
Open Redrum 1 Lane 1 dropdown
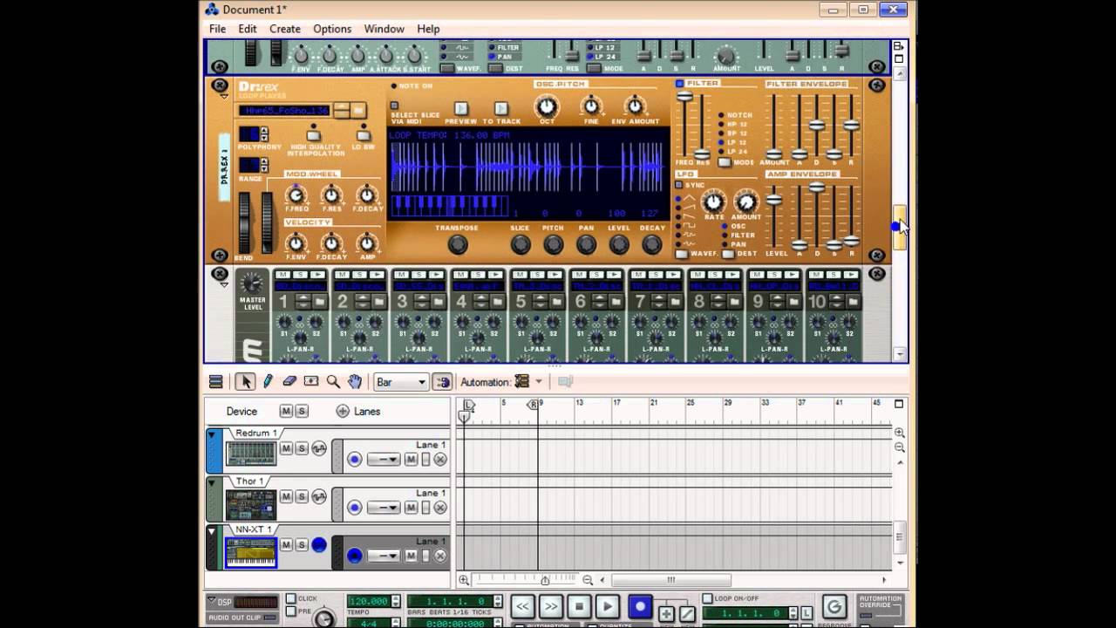coord(384,460)
